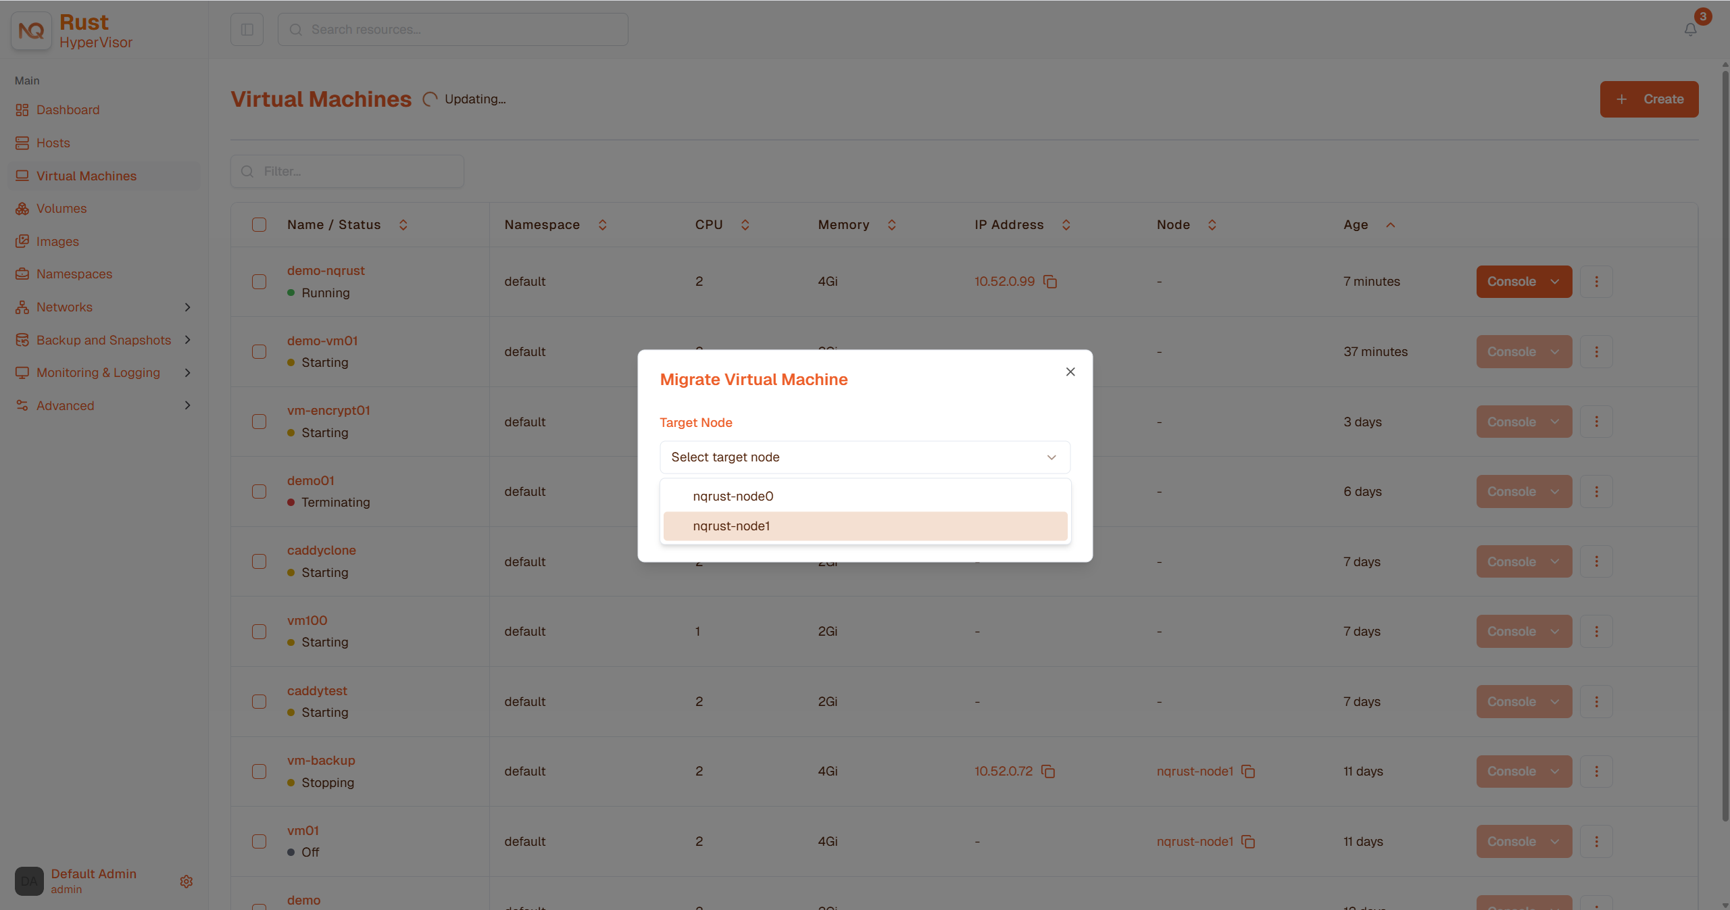The image size is (1730, 910).
Task: Sort by CPU column
Action: (745, 225)
